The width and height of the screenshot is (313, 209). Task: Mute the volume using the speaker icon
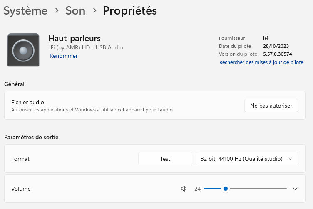coord(184,189)
